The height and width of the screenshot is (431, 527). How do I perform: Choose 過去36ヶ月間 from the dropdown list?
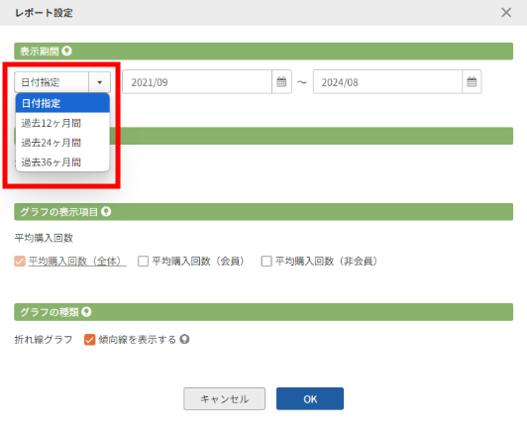tap(62, 162)
